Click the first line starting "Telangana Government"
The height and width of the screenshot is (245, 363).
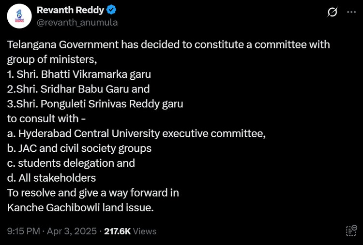[x=168, y=45]
